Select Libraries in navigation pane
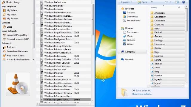Viewport: 191px width, 107px height. [x=127, y=28]
